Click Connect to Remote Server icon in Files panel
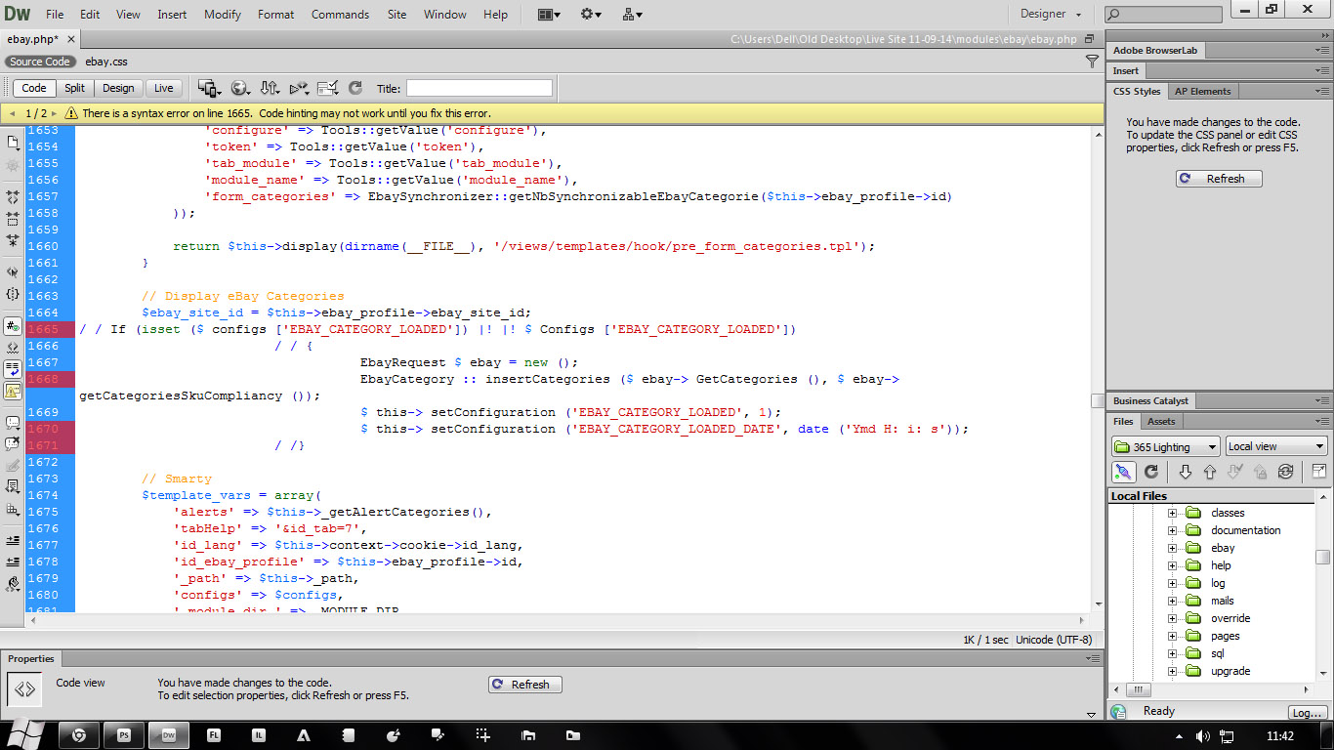1334x750 pixels. (x=1124, y=472)
